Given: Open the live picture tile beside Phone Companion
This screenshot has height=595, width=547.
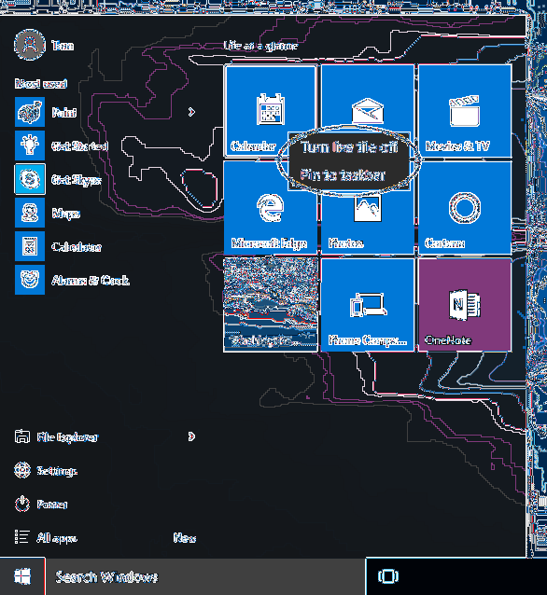Looking at the screenshot, I should (270, 305).
